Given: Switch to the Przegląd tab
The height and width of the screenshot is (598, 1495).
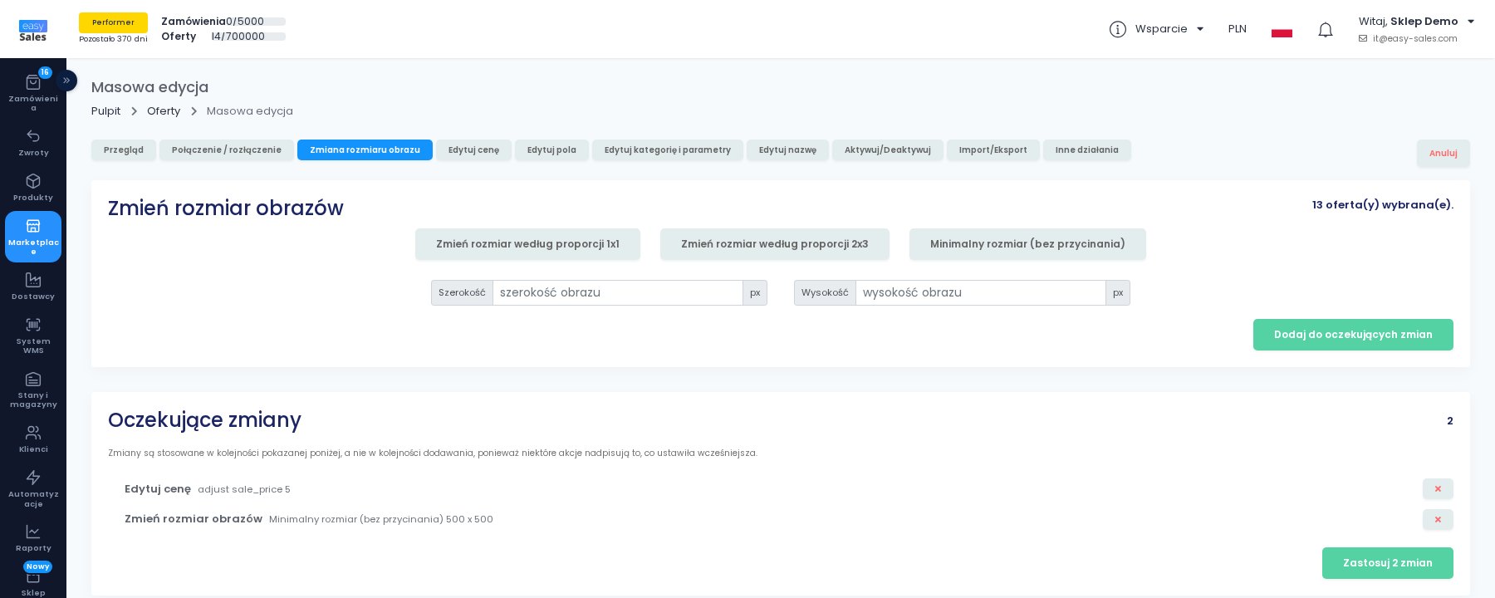Looking at the screenshot, I should 124,150.
